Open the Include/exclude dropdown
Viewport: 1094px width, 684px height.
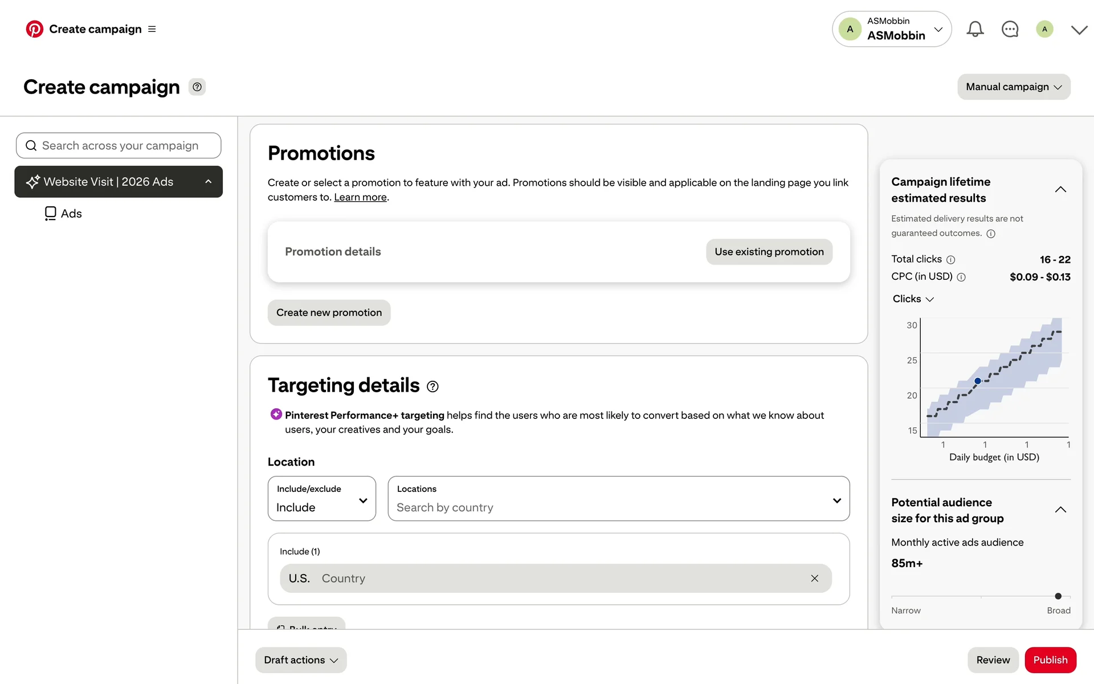coord(321,499)
